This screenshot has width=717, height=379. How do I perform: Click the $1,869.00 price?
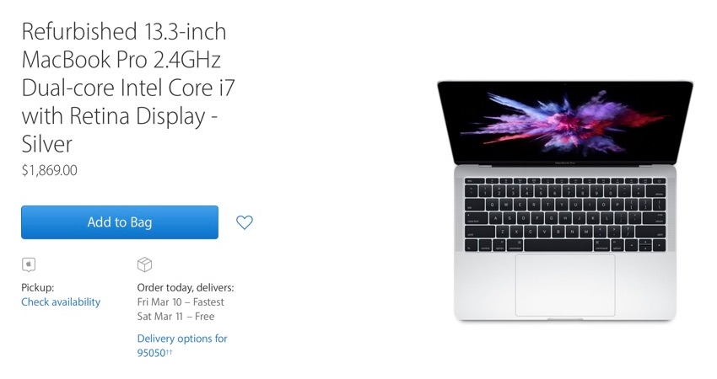(50, 170)
